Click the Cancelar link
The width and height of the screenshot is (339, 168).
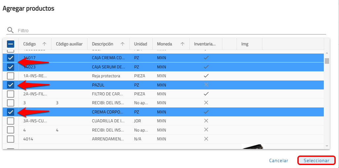[279, 161]
